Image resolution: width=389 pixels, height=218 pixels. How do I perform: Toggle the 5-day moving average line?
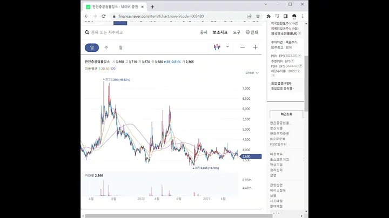(x=99, y=69)
